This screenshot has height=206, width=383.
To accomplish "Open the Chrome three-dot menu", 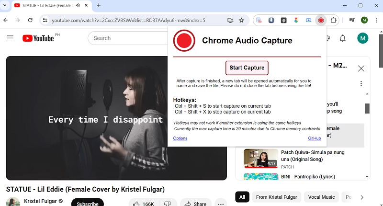I will coord(377,20).
